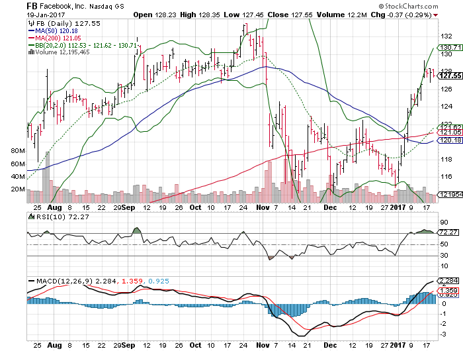Click the early-November volume spike bar

click(x=269, y=182)
